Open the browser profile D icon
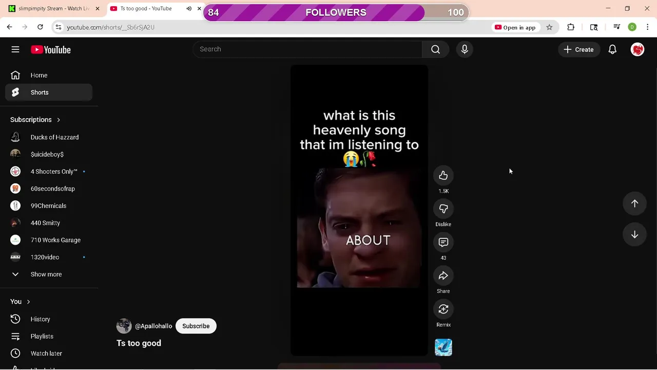This screenshot has height=370, width=657. pos(632,27)
